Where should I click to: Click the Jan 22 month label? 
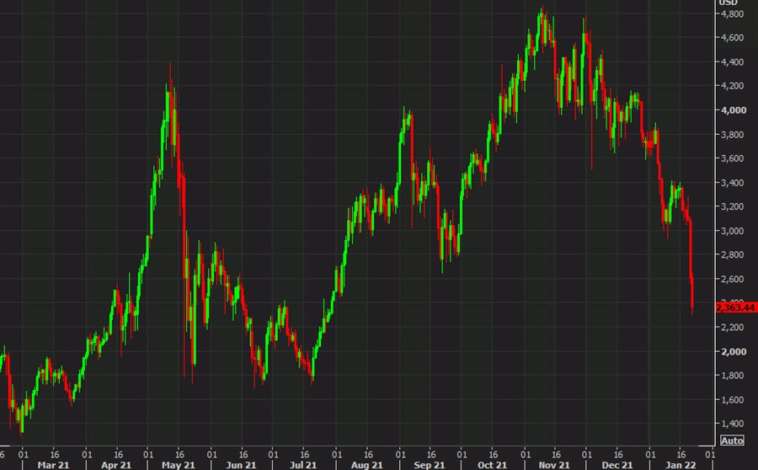click(680, 462)
